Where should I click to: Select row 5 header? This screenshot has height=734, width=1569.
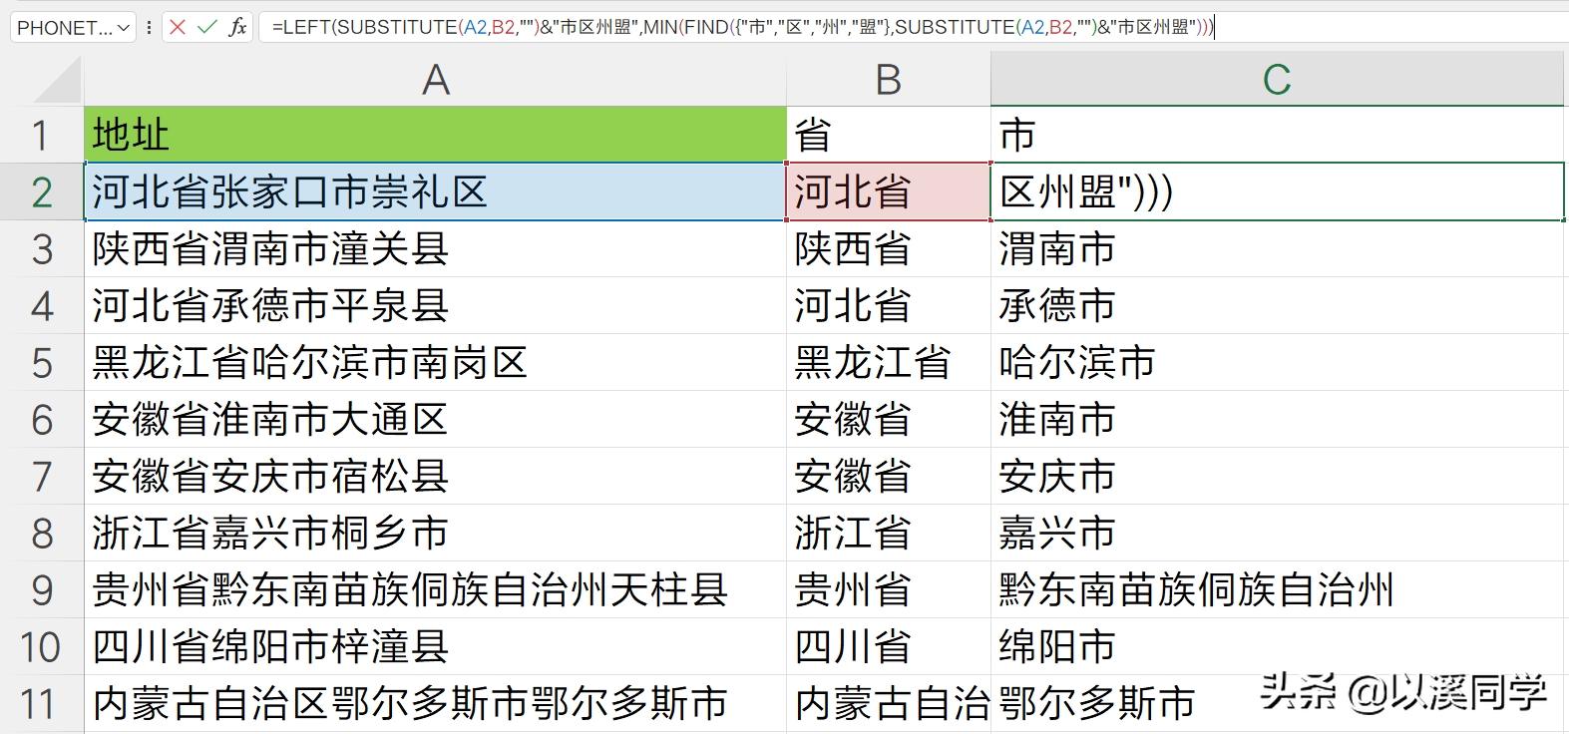41,362
